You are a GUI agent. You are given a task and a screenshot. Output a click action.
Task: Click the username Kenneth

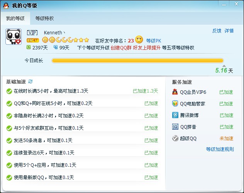click(53, 33)
